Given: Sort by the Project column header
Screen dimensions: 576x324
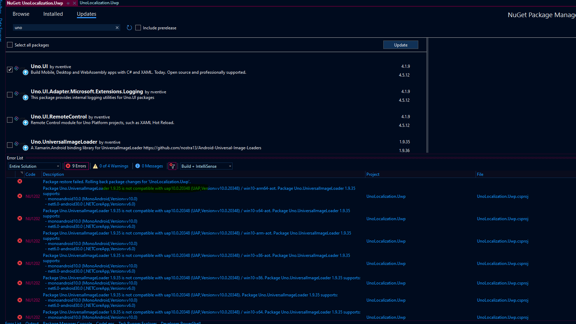Looking at the screenshot, I should click(x=373, y=174).
